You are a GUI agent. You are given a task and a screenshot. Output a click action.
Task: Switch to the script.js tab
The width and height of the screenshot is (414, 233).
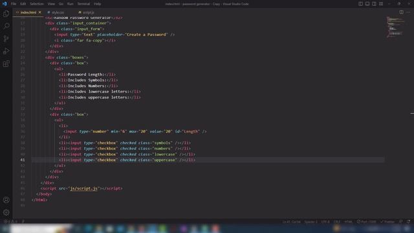click(89, 12)
